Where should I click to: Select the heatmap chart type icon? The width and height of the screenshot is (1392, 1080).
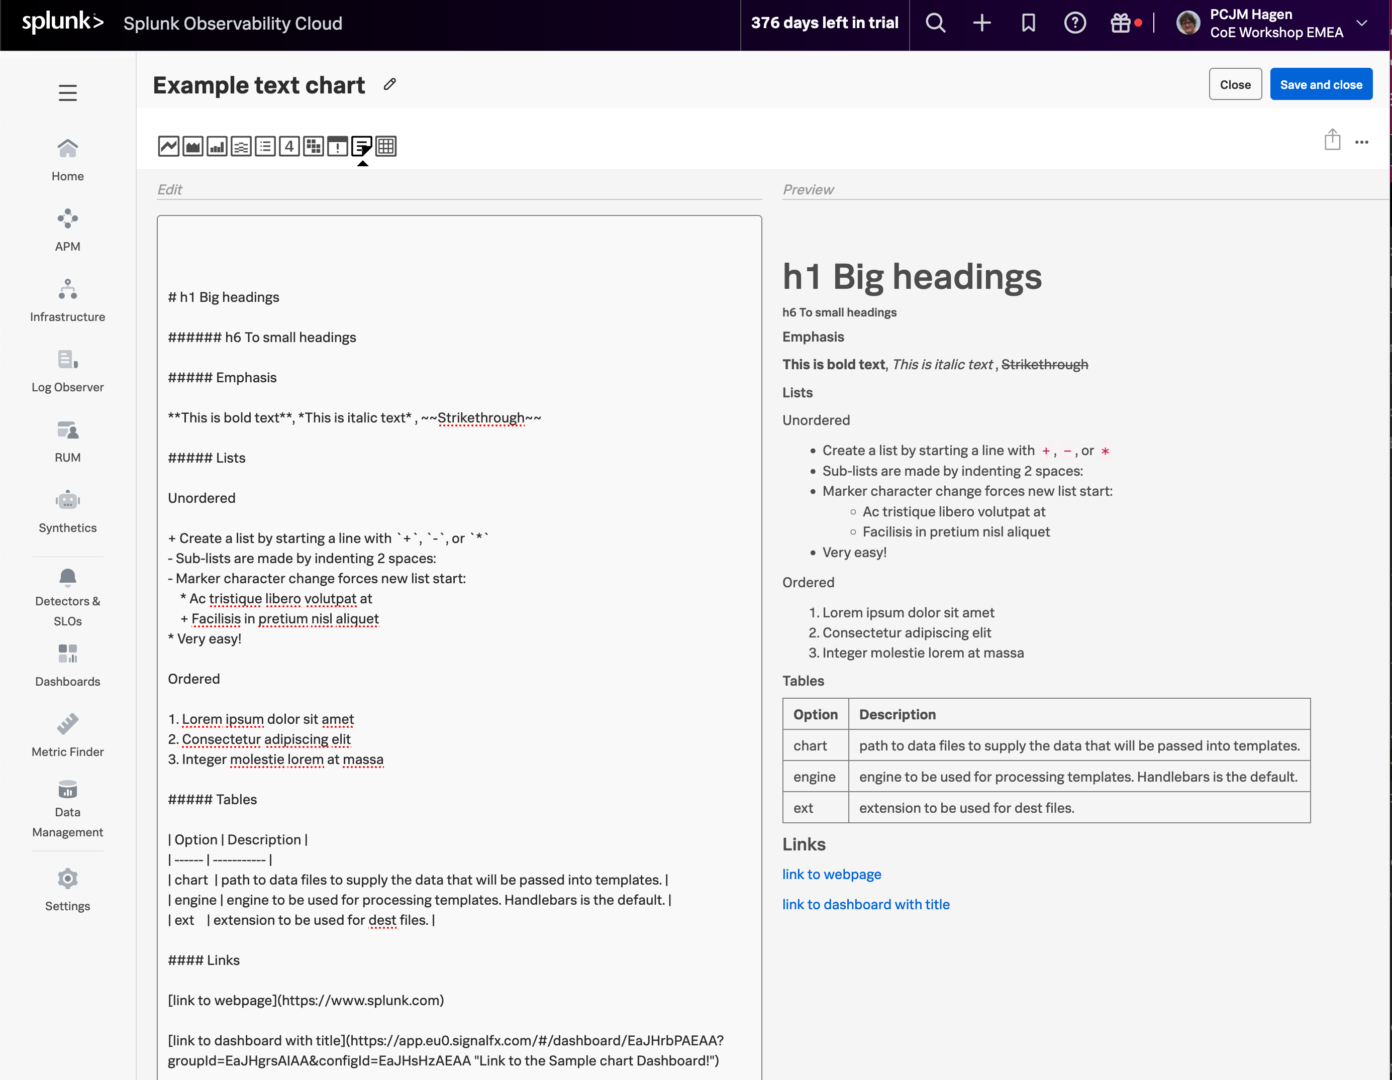[314, 147]
